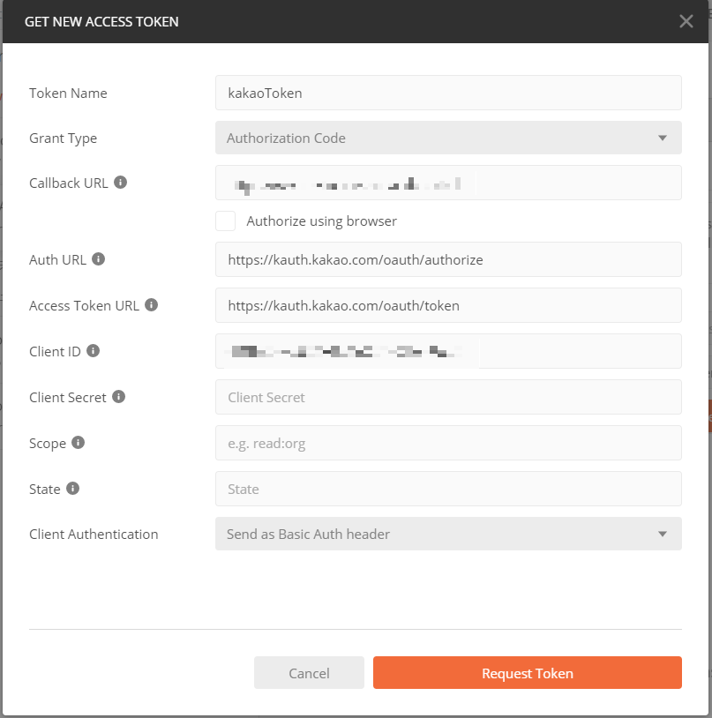Click the Callback URL info icon
The image size is (712, 718).
click(x=120, y=183)
